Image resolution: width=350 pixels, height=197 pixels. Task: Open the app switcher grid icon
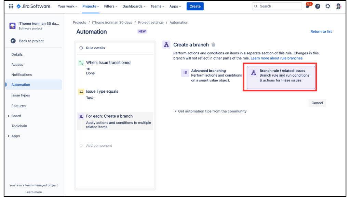click(11, 6)
